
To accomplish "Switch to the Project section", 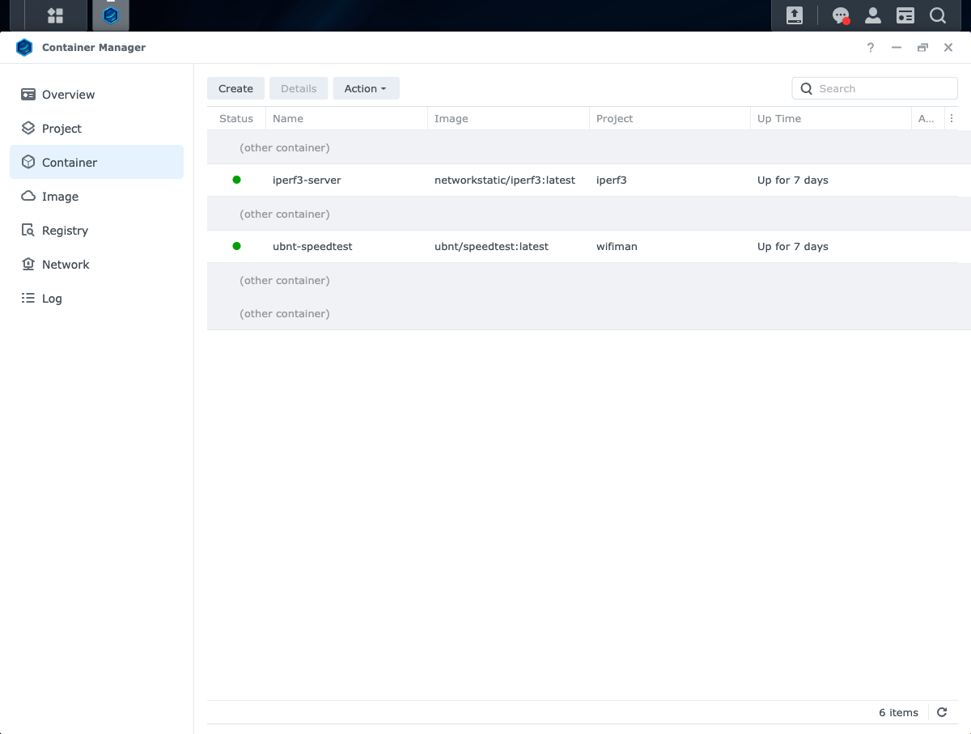I will (x=96, y=129).
